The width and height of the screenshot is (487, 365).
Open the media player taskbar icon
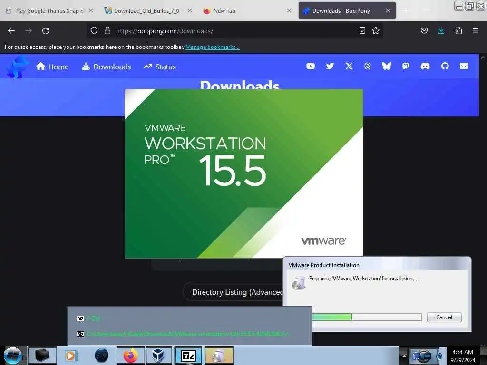[70, 355]
